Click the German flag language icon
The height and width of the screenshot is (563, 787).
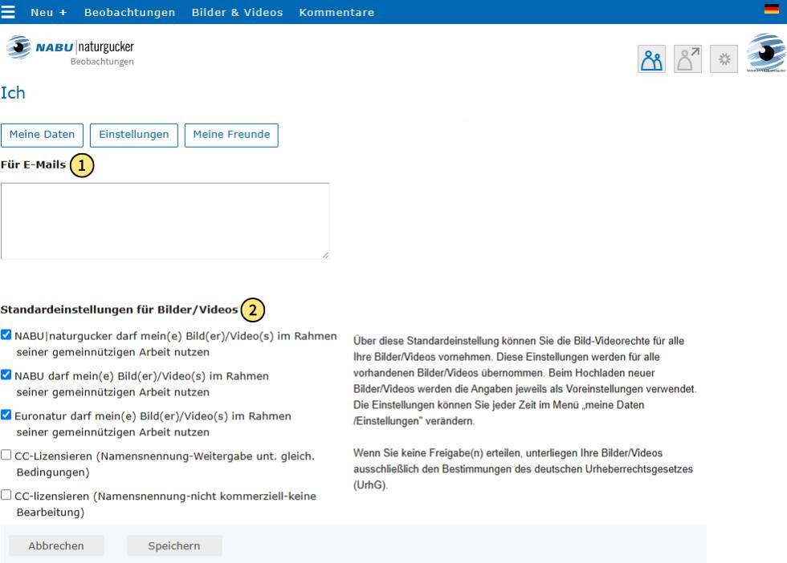(x=771, y=9)
